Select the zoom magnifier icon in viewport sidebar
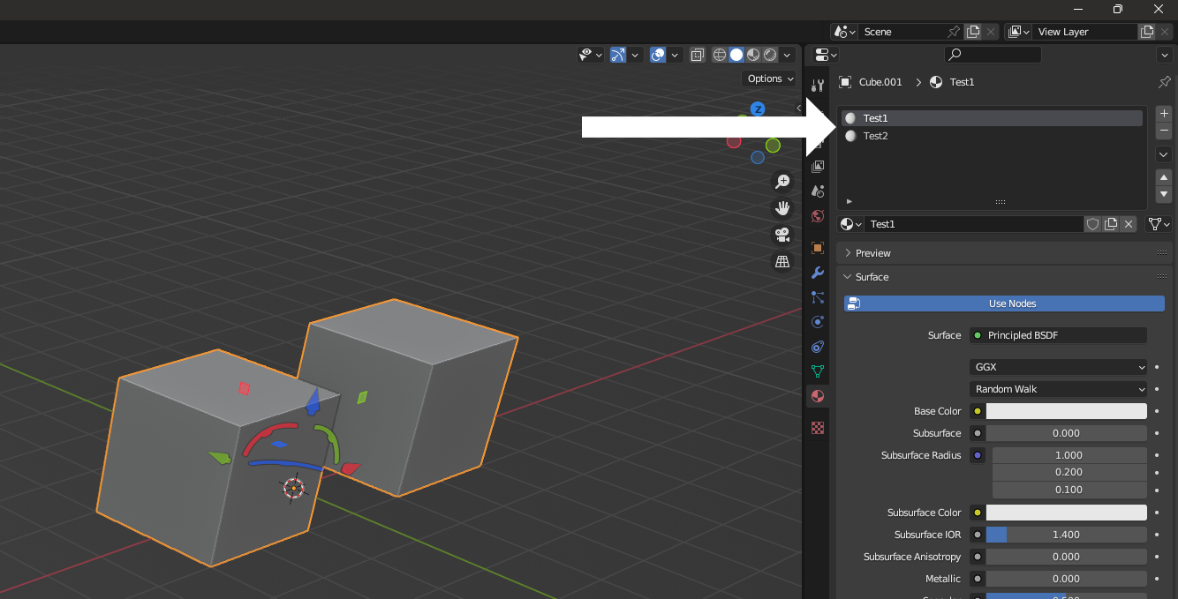1178x599 pixels. (x=782, y=181)
